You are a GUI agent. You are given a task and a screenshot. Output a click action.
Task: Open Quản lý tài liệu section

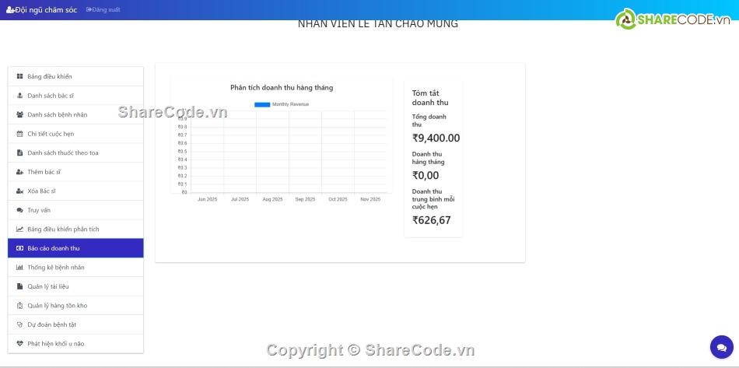click(x=48, y=286)
